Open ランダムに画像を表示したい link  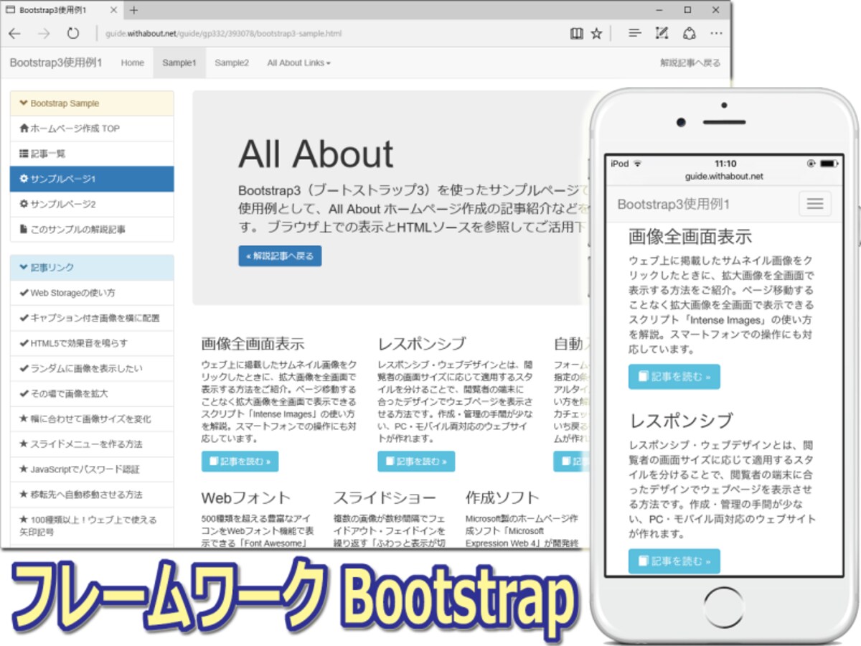tap(92, 368)
